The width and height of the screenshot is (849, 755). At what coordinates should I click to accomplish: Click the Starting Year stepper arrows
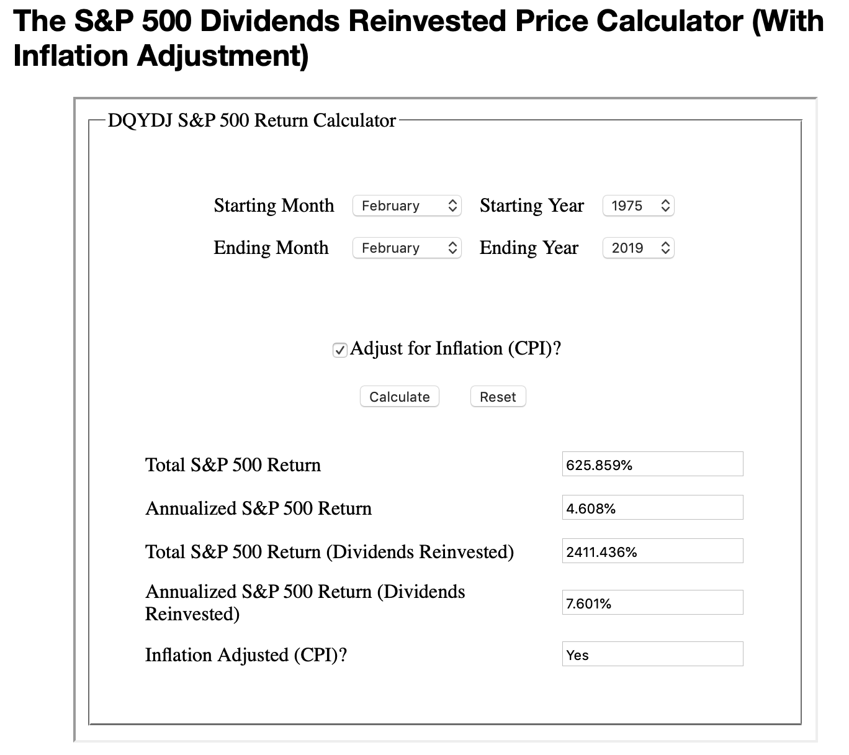point(665,206)
